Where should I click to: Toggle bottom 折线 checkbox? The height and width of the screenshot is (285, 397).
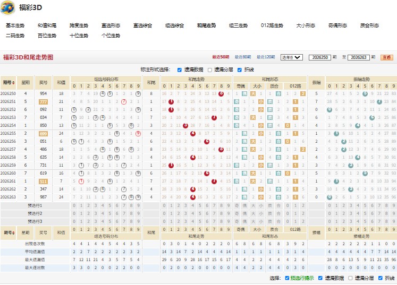coord(381,278)
